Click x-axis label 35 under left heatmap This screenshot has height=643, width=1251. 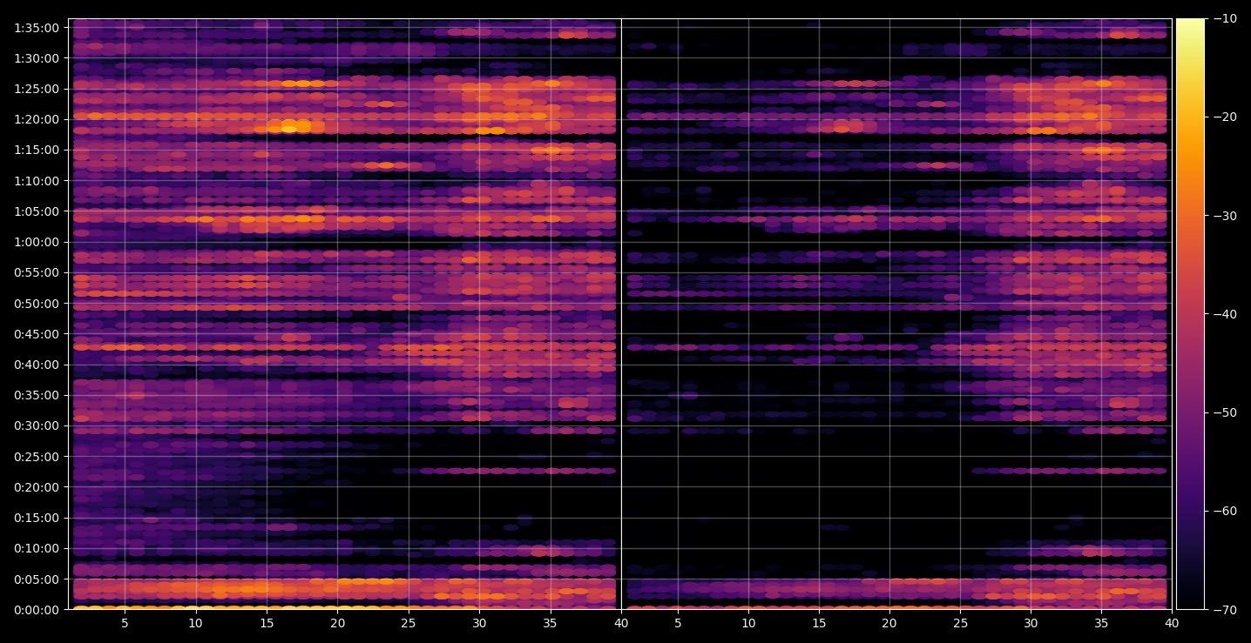pos(551,623)
